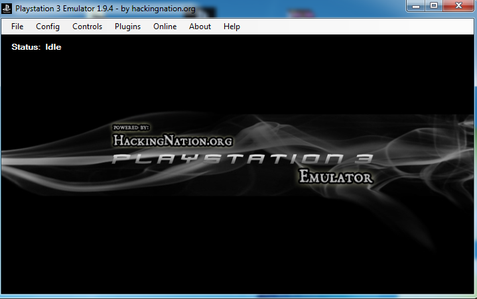
Task: Close the Playstation 3 Emulator window
Action: pos(458,6)
